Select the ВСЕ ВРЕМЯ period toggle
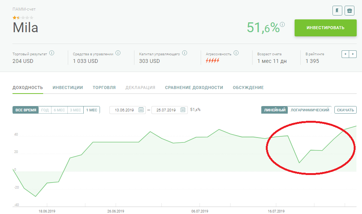 tap(26, 110)
